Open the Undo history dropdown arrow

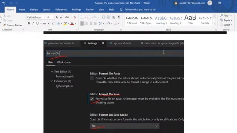(x=7, y=3)
